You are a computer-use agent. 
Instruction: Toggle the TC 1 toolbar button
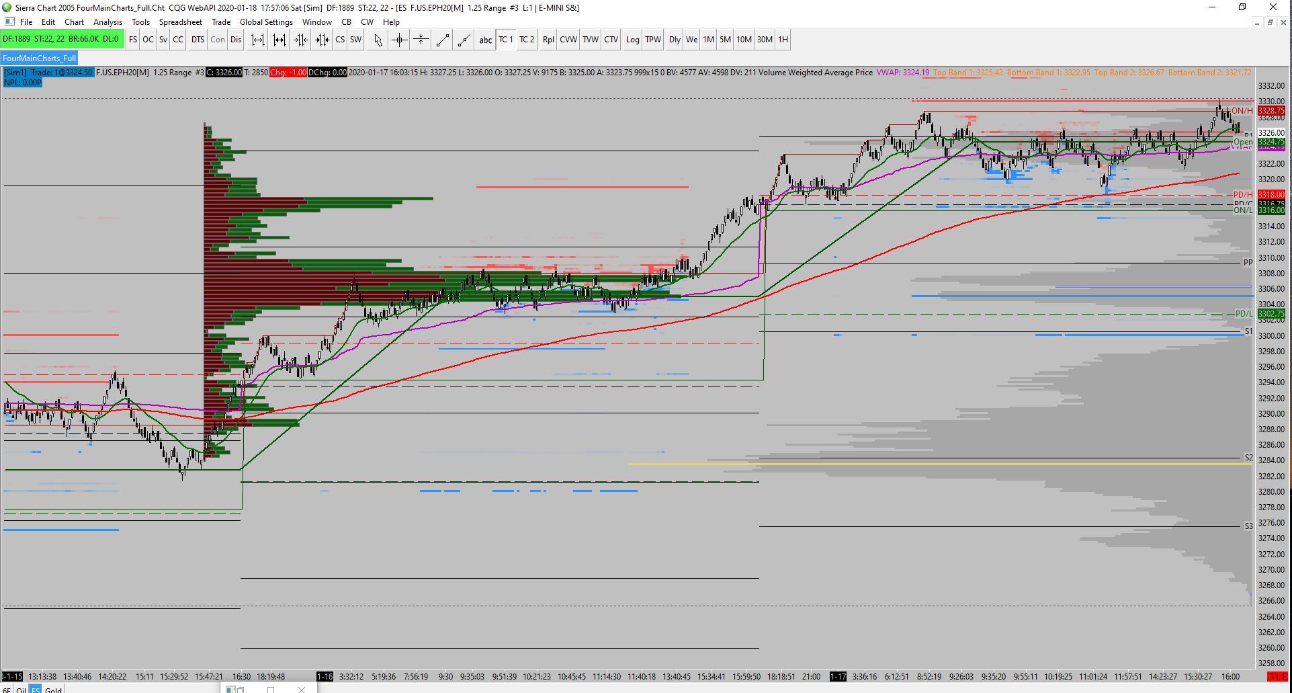point(506,40)
